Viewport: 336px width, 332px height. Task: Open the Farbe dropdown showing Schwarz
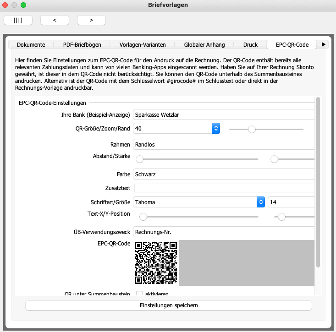tap(224, 174)
